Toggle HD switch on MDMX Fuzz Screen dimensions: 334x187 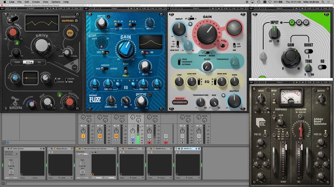145,52
